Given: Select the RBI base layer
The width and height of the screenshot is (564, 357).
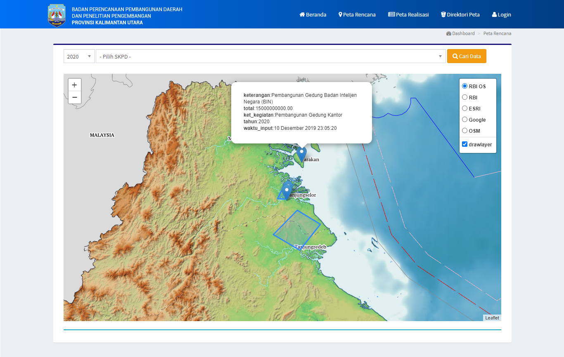Looking at the screenshot, I should (x=465, y=97).
